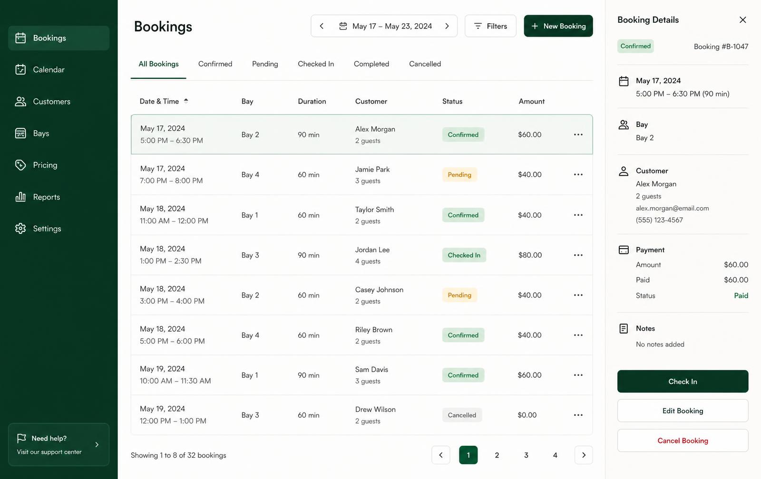Image resolution: width=761 pixels, height=479 pixels.
Task: Go to previous week with left chevron
Action: click(322, 26)
